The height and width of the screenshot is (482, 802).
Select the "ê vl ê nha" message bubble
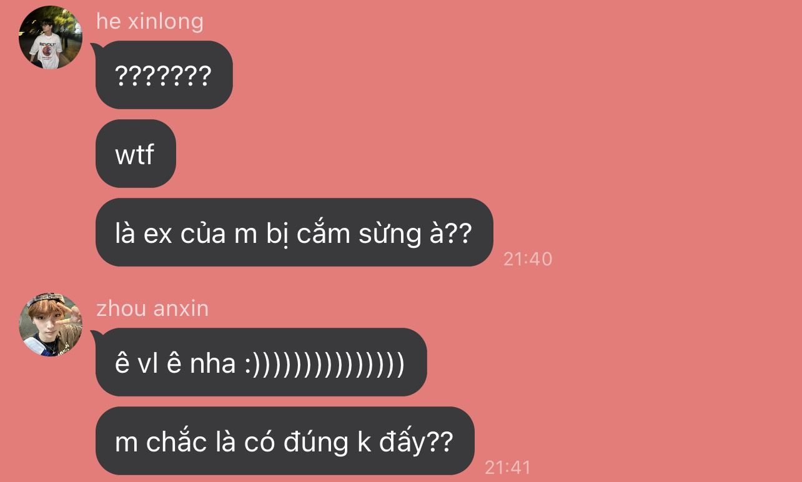point(261,362)
